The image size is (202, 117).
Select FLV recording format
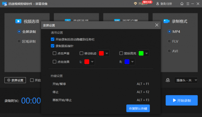coord(169,41)
